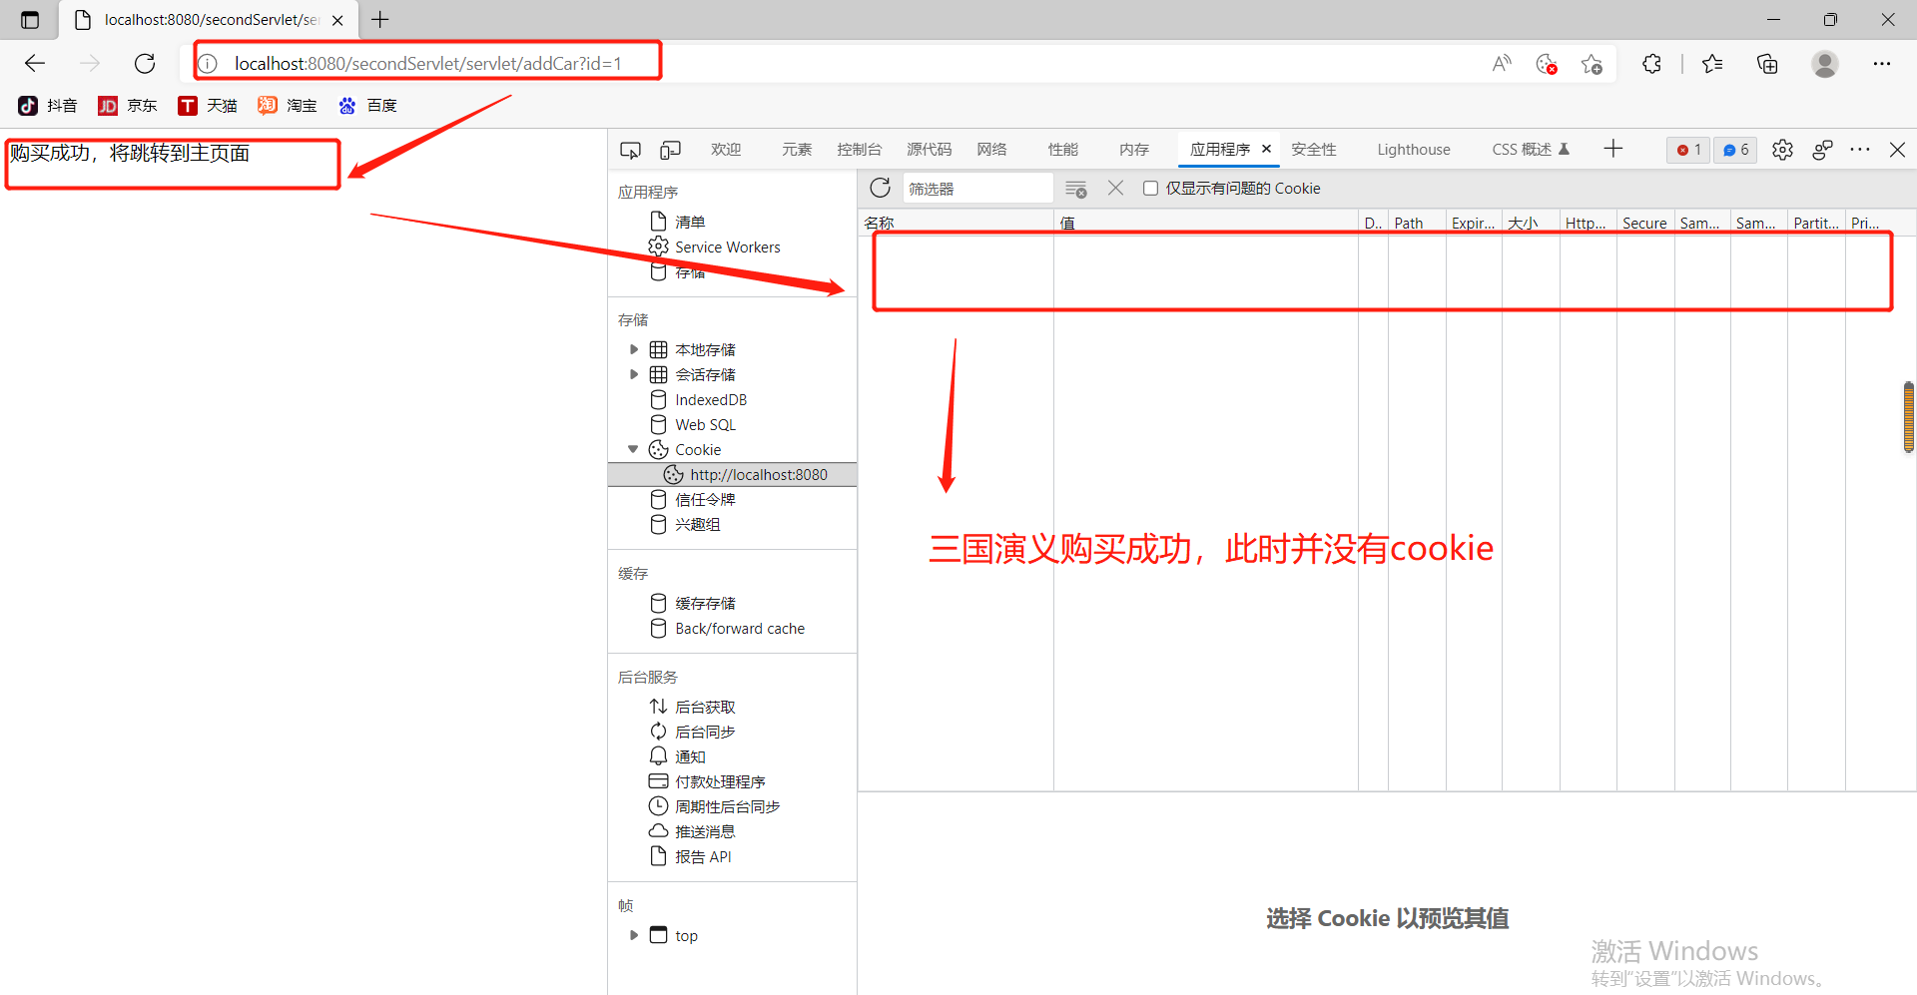Image resolution: width=1917 pixels, height=995 pixels.
Task: Switch to the CSS 概述 tab
Action: coord(1531,150)
